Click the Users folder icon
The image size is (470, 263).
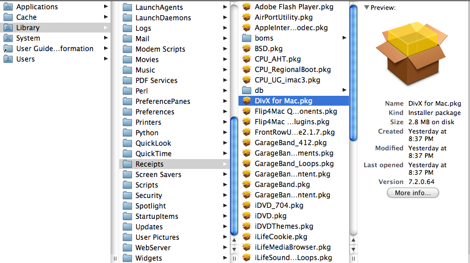pyautogui.click(x=8, y=59)
